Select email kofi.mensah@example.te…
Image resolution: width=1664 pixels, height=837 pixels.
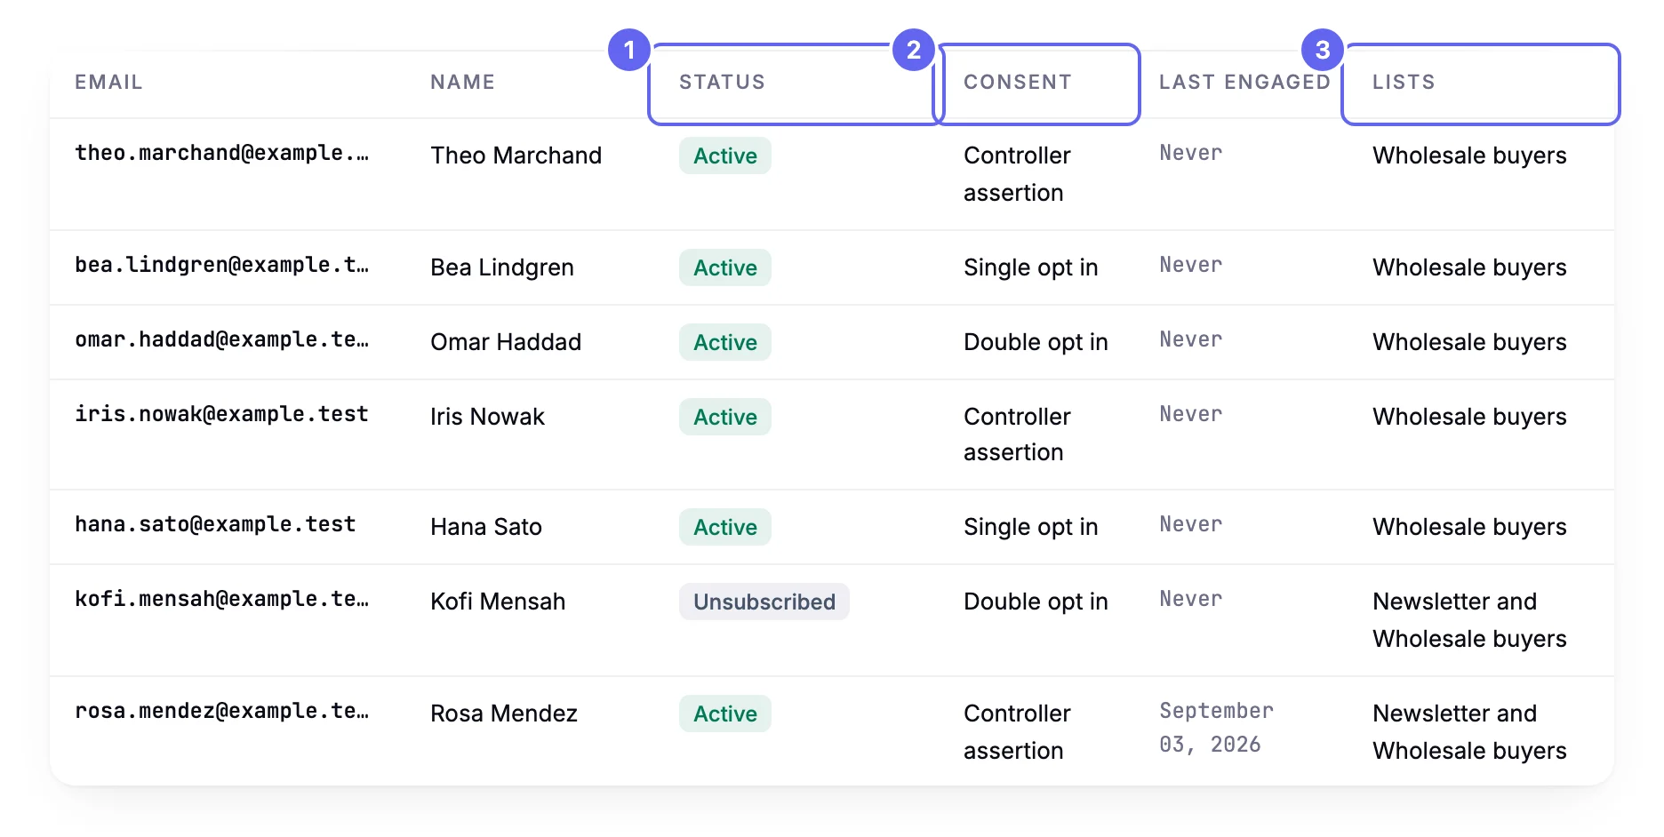tap(221, 599)
